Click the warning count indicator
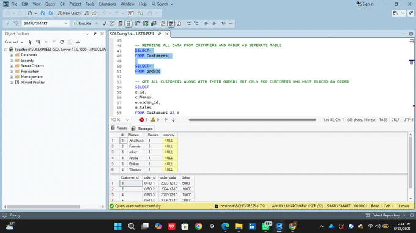The image size is (416, 233). [x=155, y=120]
